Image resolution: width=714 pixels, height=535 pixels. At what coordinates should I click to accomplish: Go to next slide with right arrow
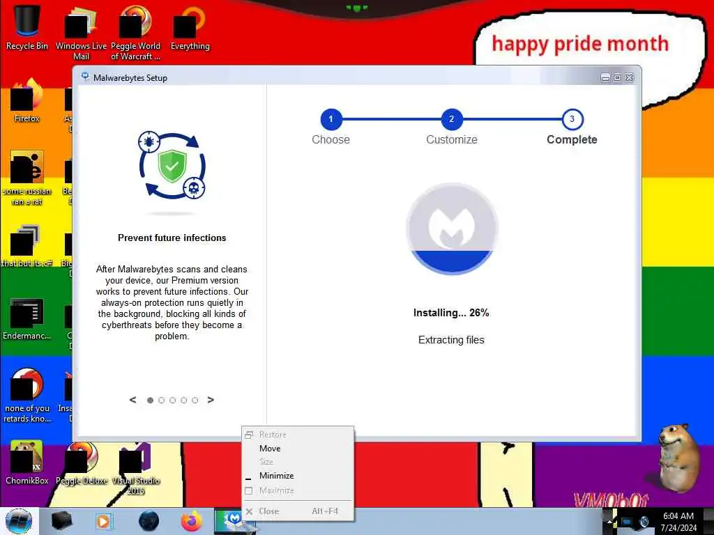(211, 400)
